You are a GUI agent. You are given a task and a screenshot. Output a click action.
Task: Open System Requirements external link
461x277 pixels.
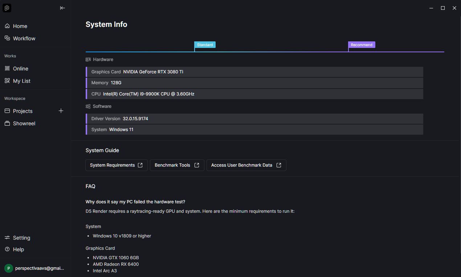click(116, 165)
